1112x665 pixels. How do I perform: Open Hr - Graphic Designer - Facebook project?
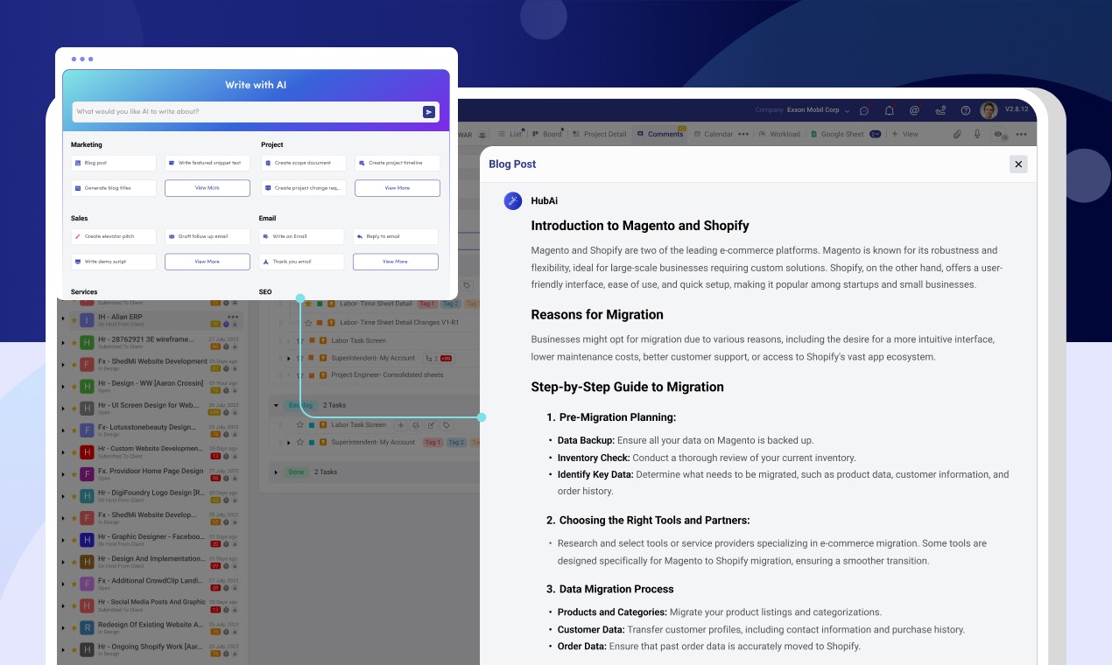point(151,536)
